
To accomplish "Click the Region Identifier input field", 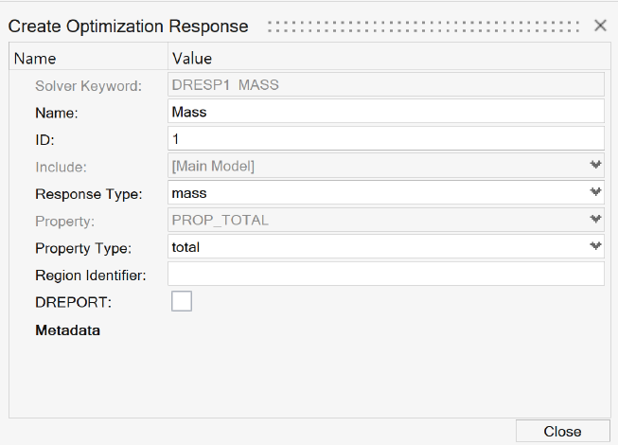I will pos(385,274).
